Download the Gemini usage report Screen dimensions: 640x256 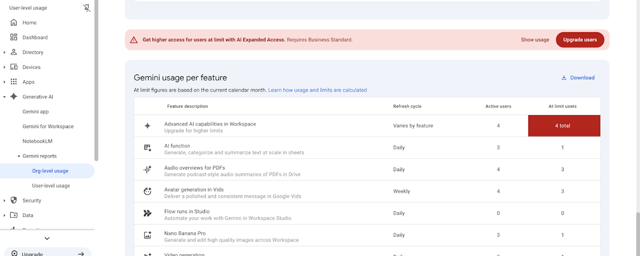(x=578, y=77)
